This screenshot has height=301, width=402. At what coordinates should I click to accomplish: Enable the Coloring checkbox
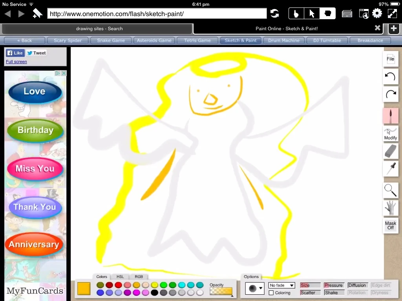point(271,293)
